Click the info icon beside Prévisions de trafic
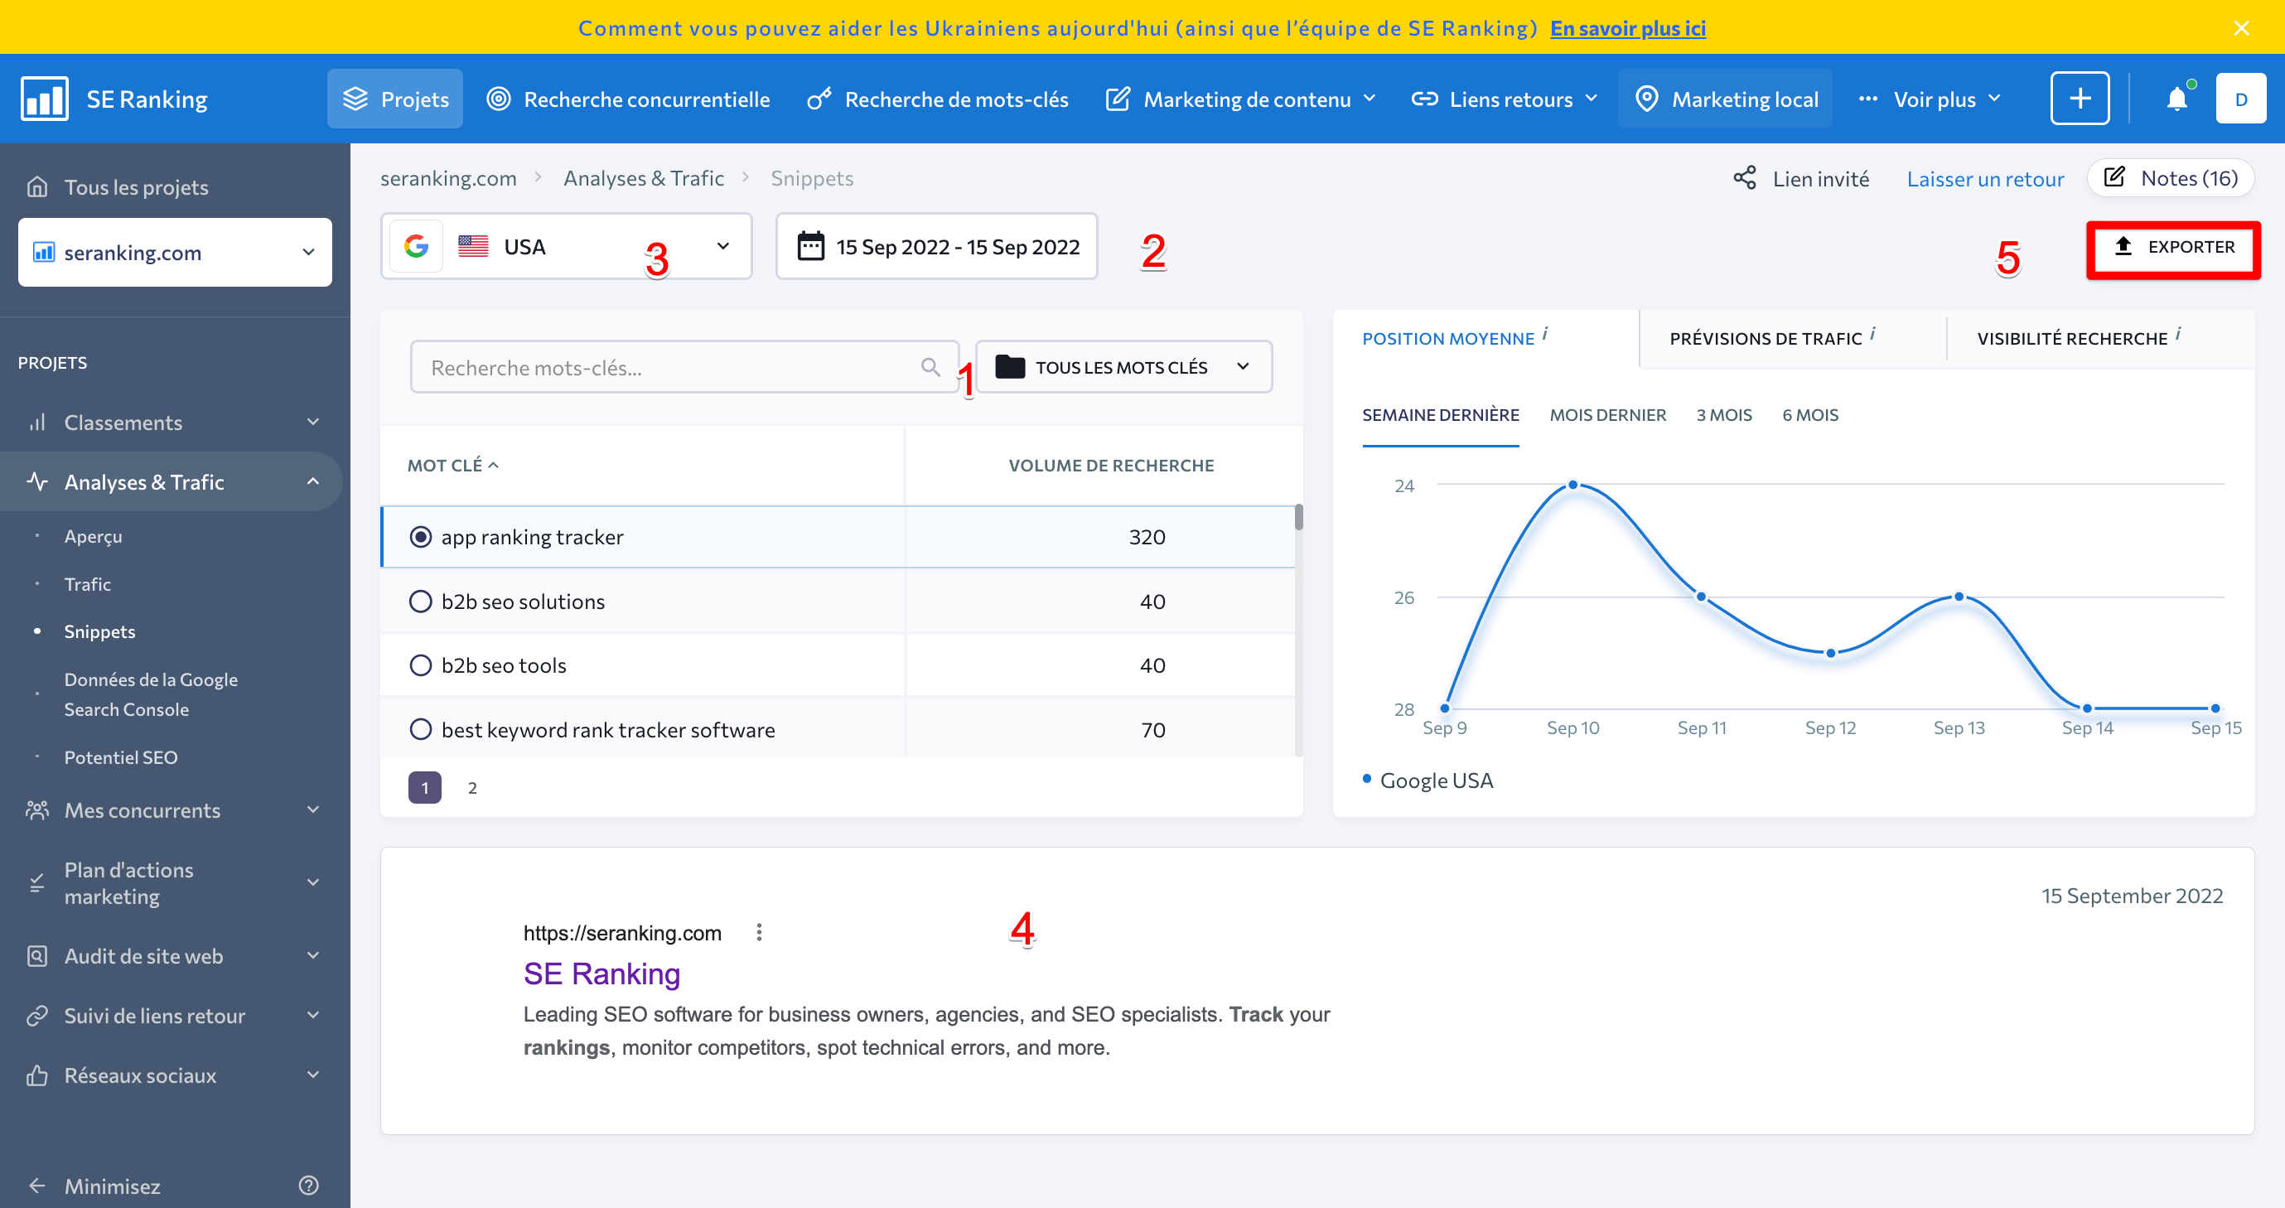The height and width of the screenshot is (1208, 2285). [x=1872, y=334]
